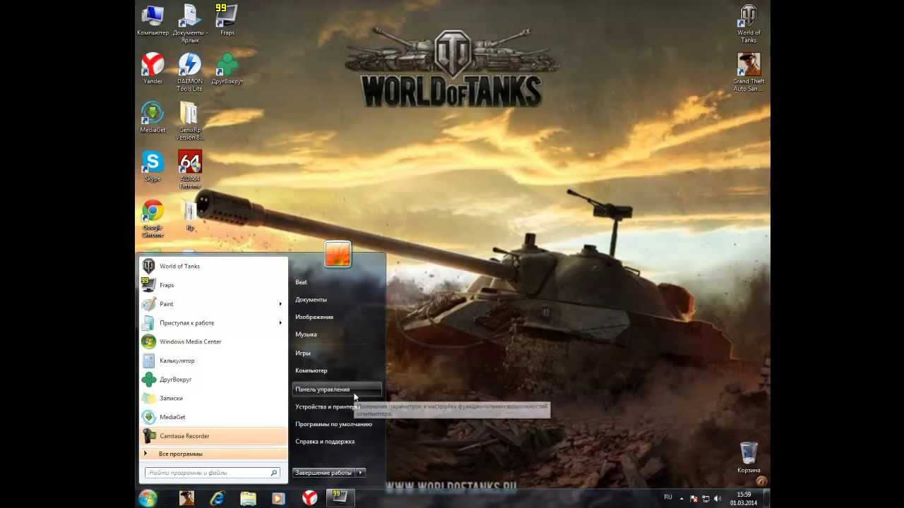904x508 pixels.
Task: Click the RU language indicator
Action: pos(668,497)
